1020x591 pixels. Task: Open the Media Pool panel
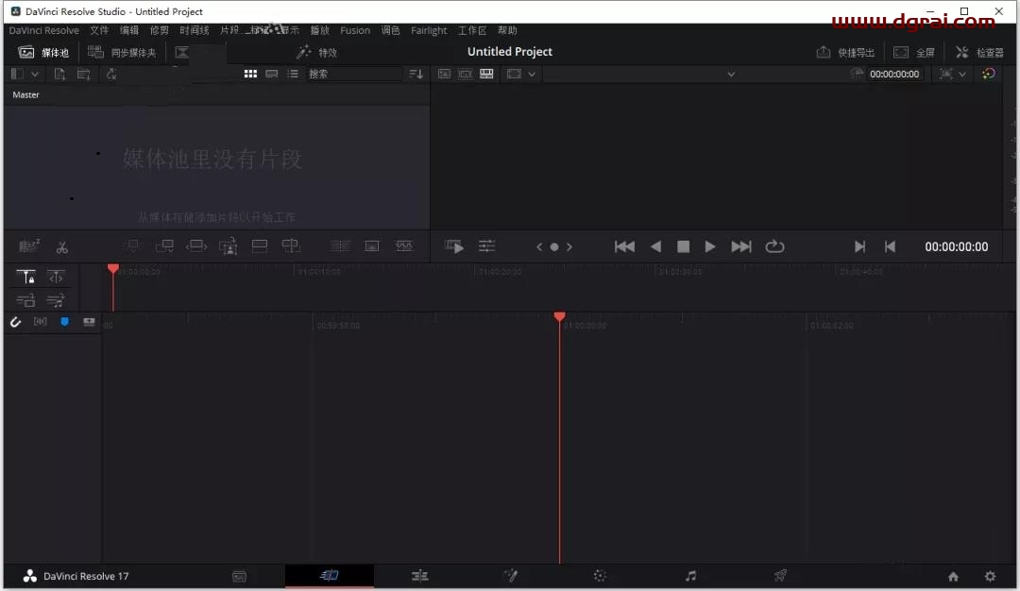[x=42, y=52]
